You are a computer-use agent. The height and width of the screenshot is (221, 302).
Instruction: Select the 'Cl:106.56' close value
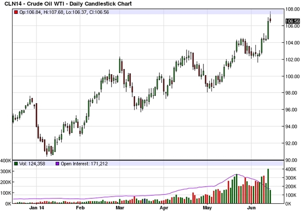pyautogui.click(x=99, y=12)
